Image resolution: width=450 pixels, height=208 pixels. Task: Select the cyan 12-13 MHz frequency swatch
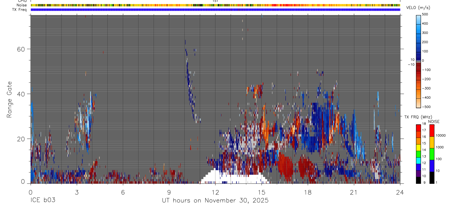click(x=418, y=160)
